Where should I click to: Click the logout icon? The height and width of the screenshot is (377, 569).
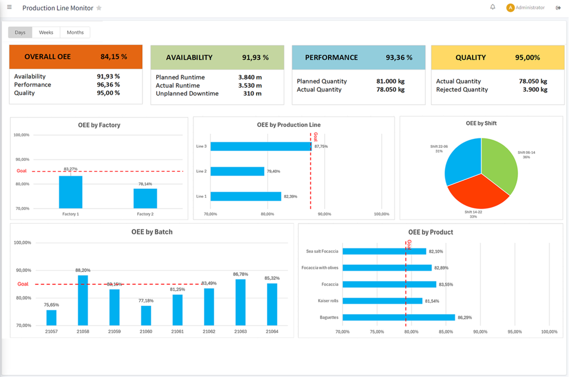558,8
